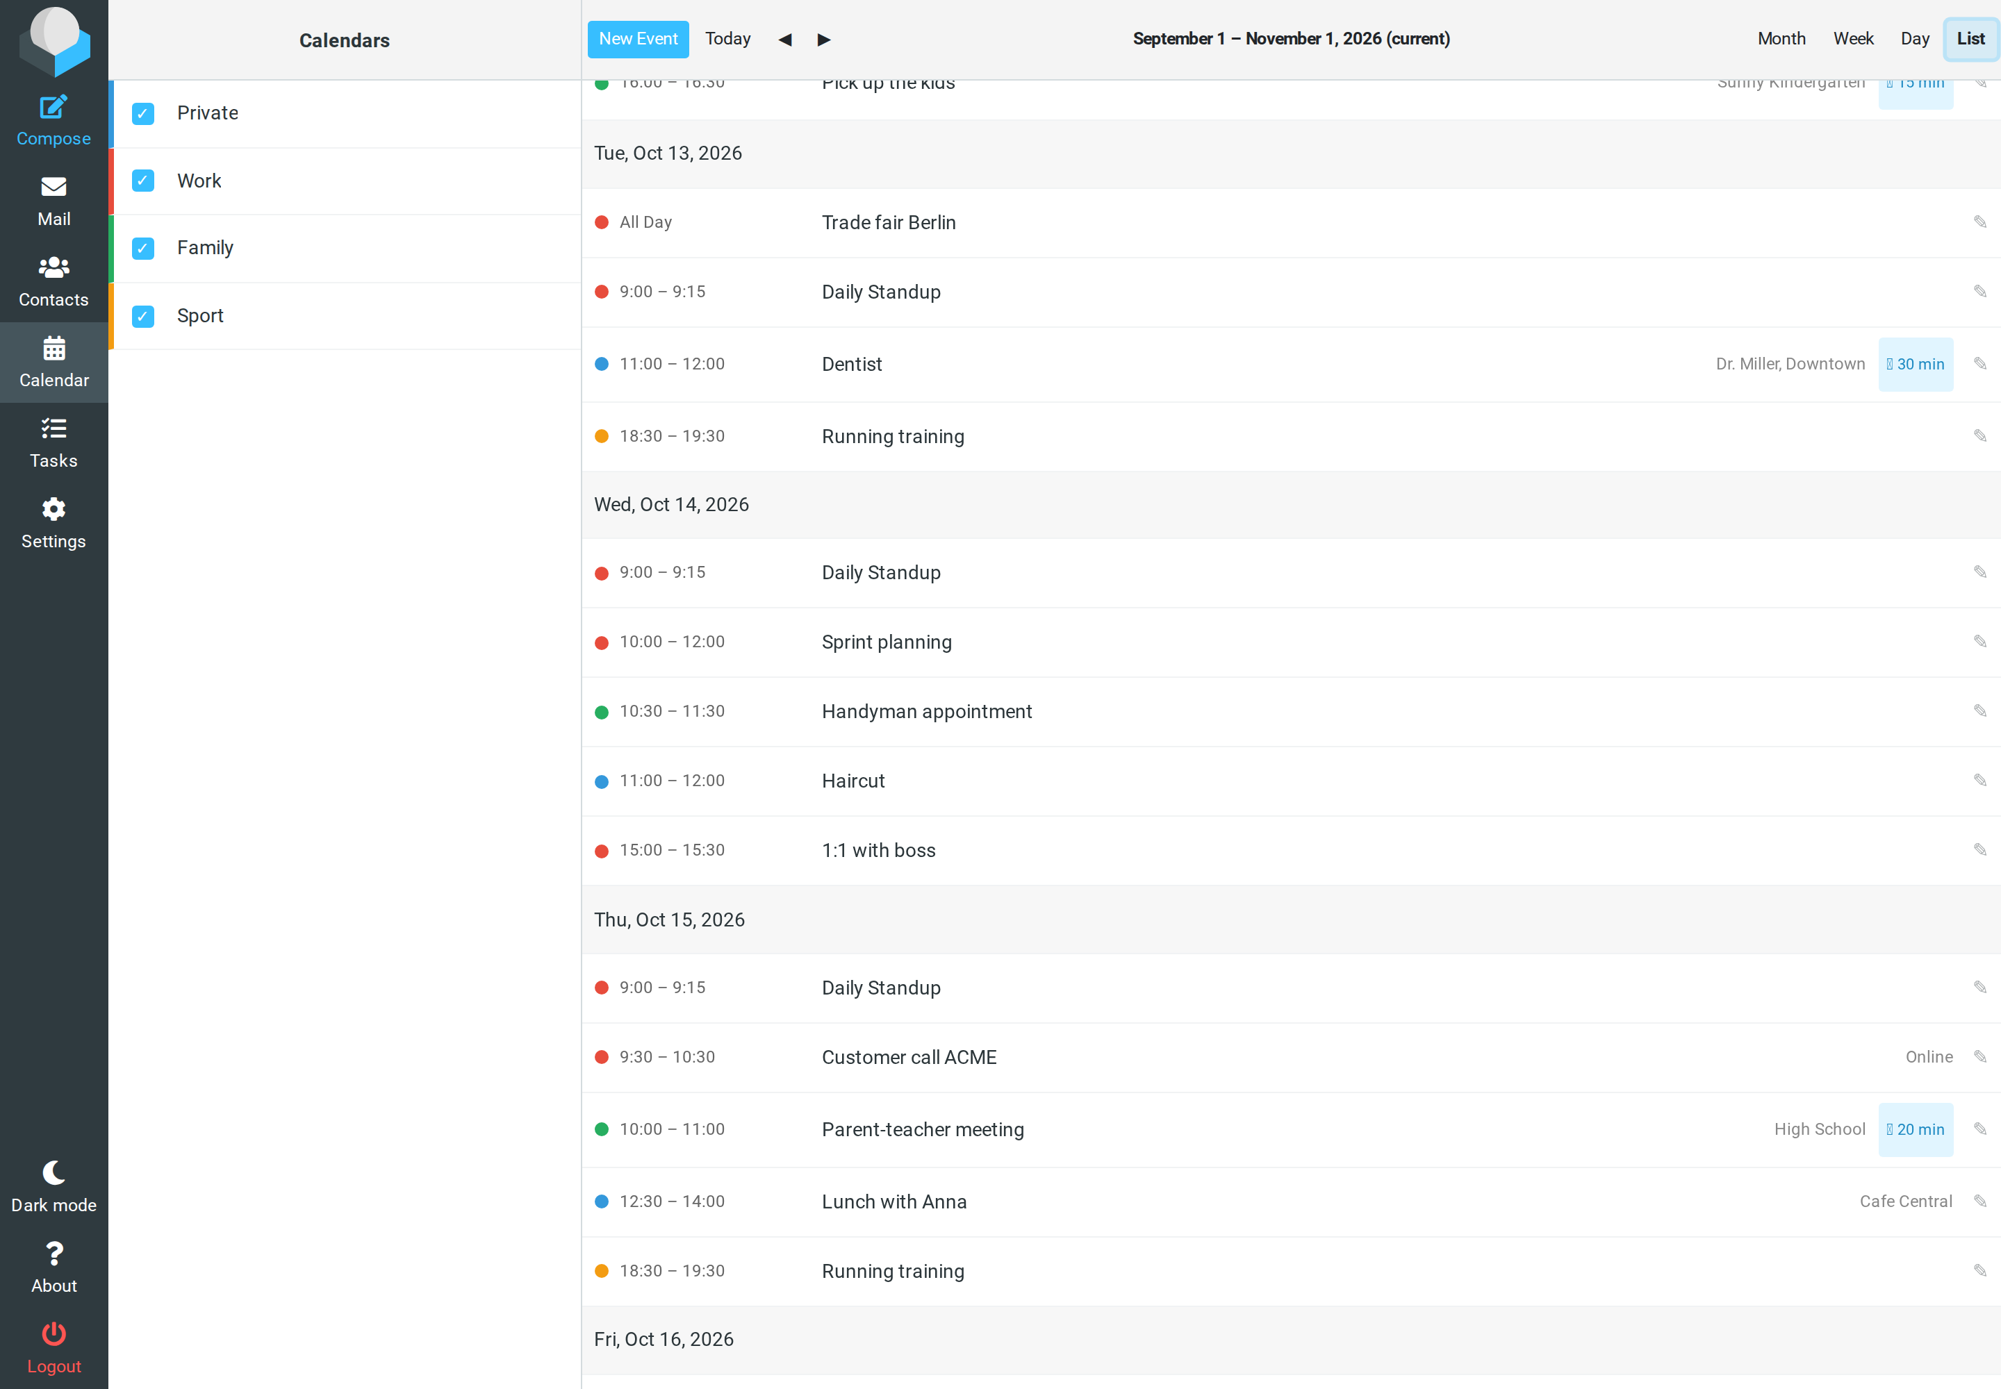Edit the Haircut event pencil icon
The width and height of the screenshot is (2001, 1389).
(1980, 781)
